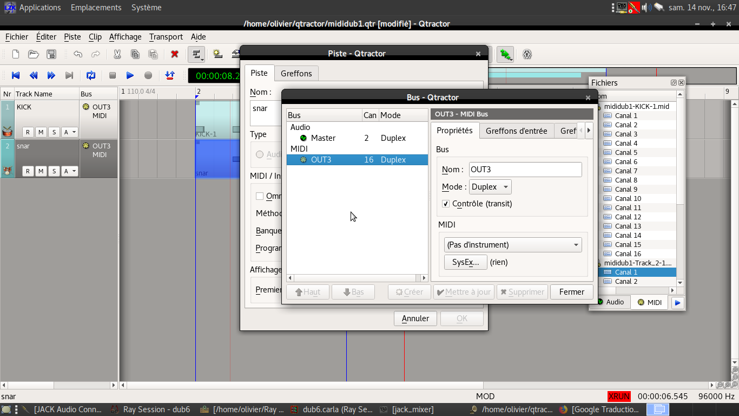Delete selection with the red X icon
This screenshot has width=739, height=416.
[175, 54]
